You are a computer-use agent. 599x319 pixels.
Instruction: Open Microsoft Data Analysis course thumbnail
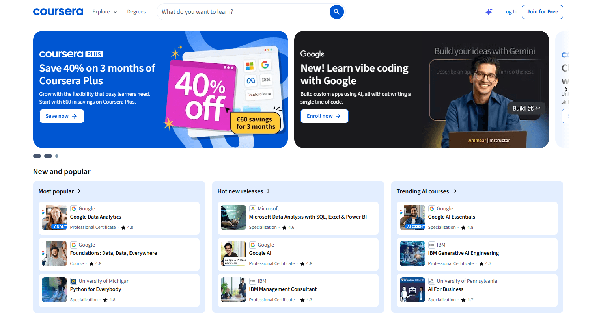coord(233,217)
